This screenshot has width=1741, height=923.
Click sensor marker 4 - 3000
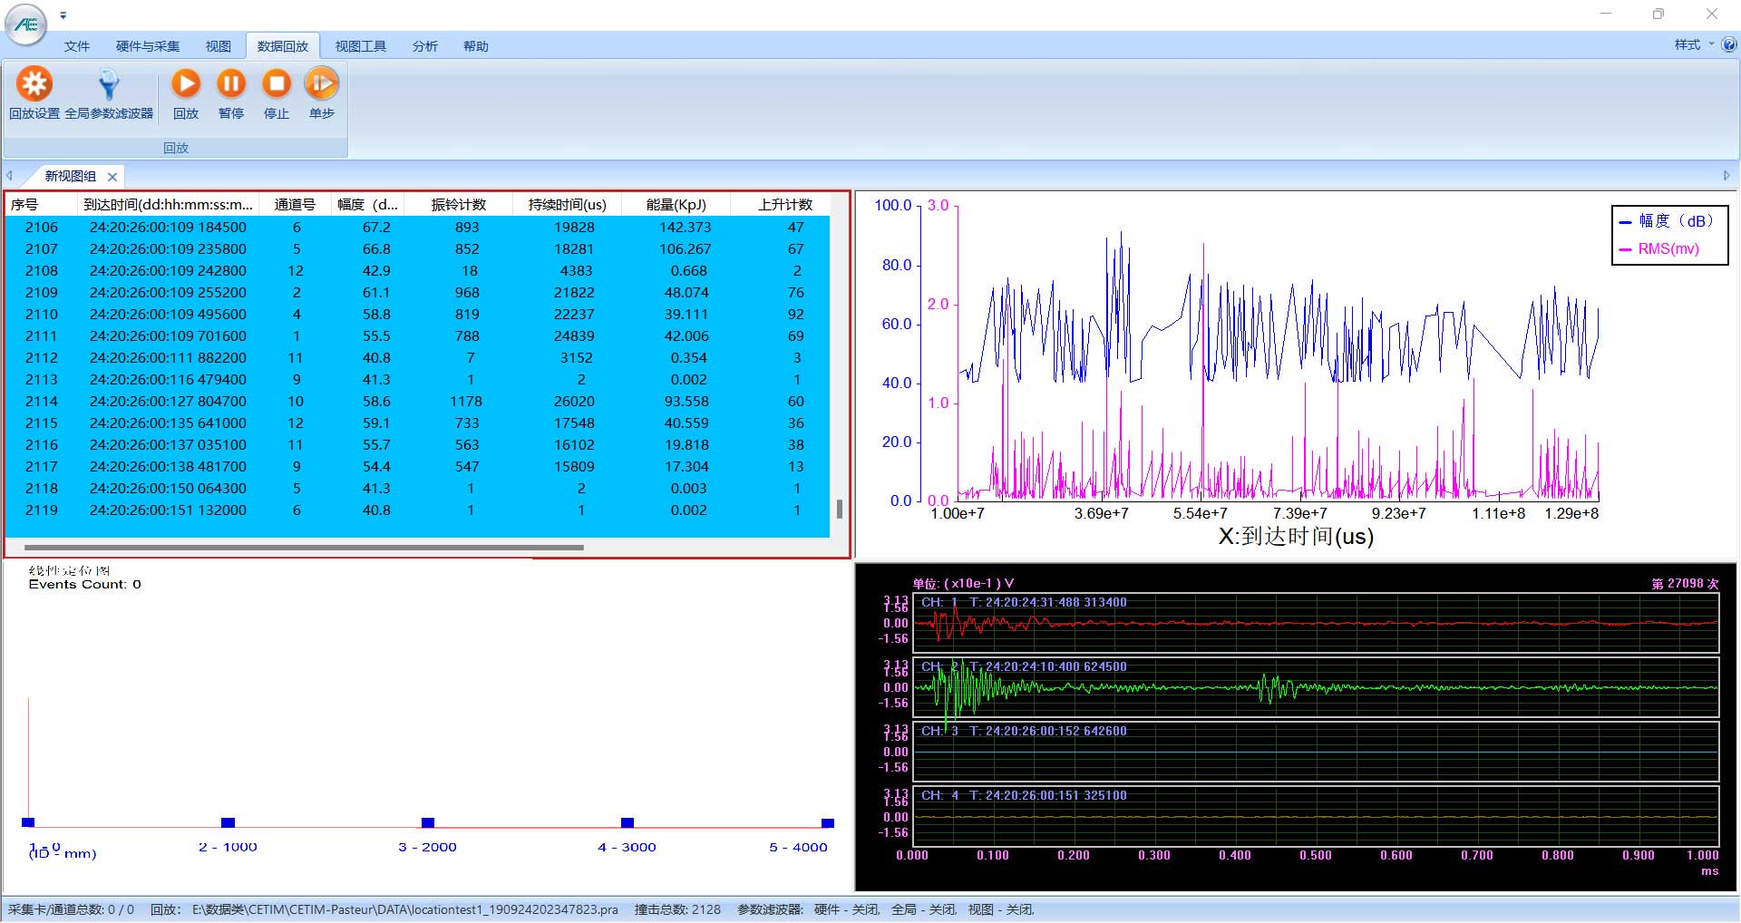627,822
